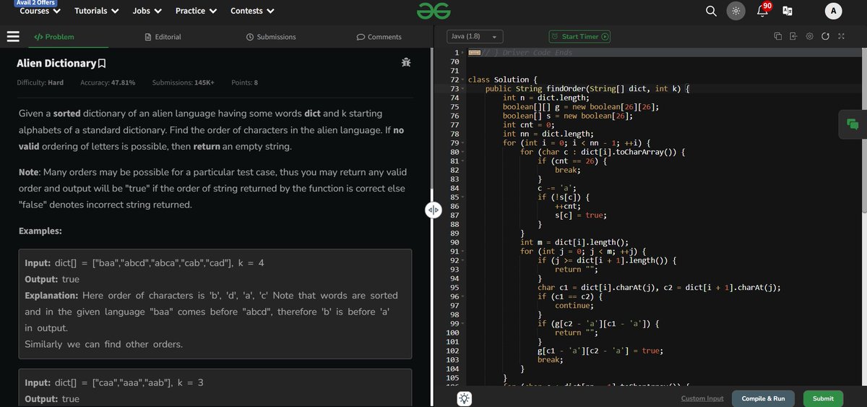Click 'int cnt = 0;' code line
This screenshot has height=407, width=867.
click(527, 125)
